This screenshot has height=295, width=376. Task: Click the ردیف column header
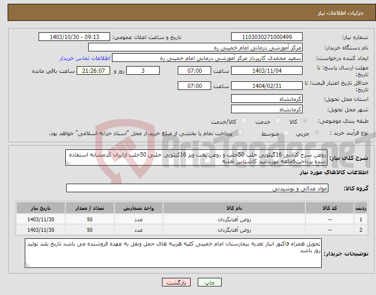pos(361,207)
